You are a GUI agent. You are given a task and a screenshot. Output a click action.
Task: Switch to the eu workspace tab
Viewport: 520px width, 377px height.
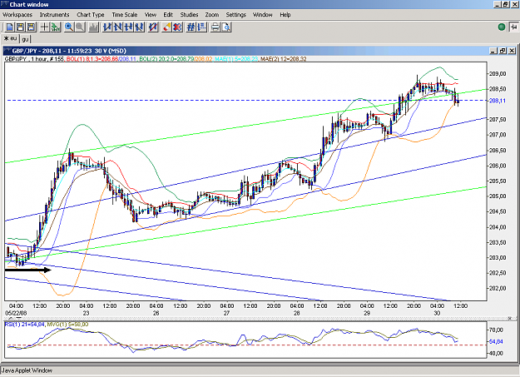[11, 39]
